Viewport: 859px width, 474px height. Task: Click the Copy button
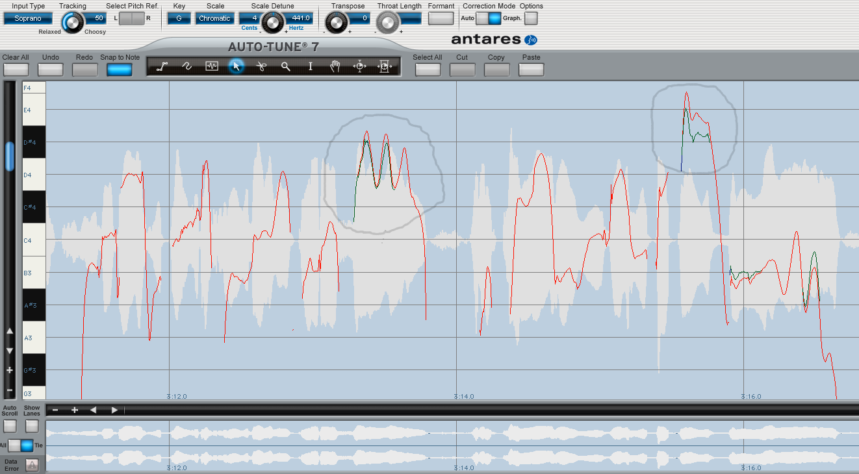point(496,69)
